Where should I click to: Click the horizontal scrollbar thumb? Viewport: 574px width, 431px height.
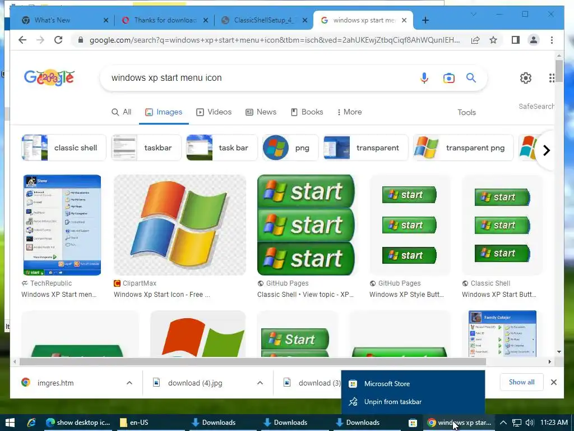(x=253, y=362)
